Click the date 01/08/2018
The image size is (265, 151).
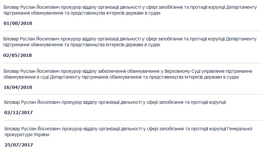(x=18, y=23)
